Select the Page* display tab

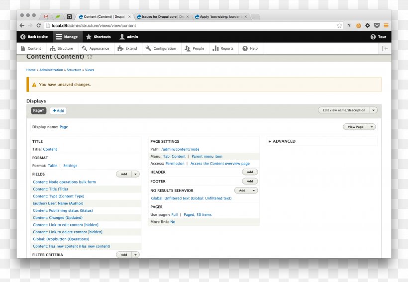[38, 110]
